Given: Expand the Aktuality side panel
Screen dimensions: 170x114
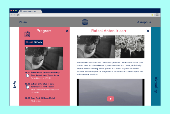Looking at the screenshot, I should tap(156, 84).
